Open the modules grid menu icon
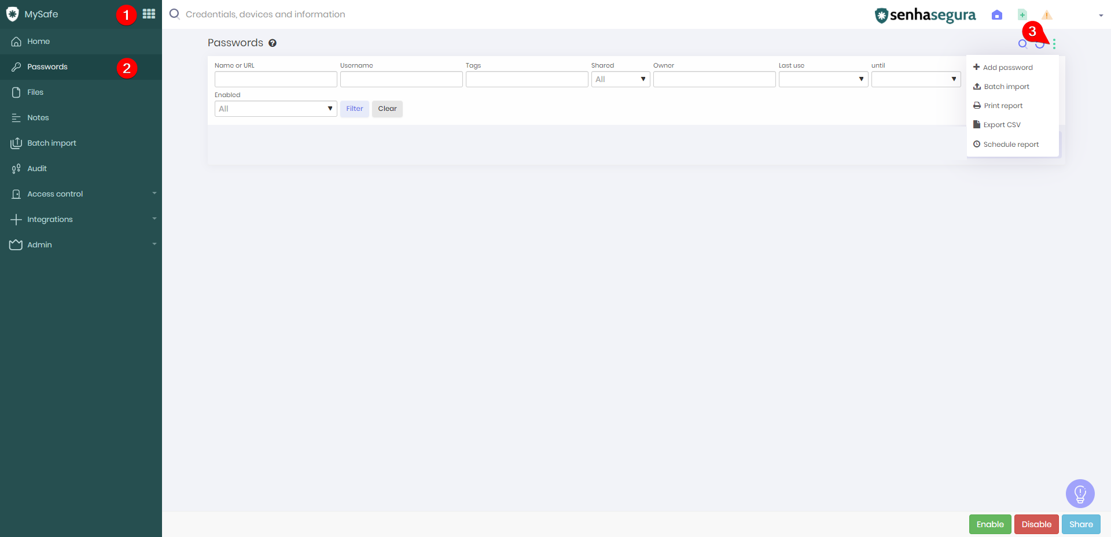1111x537 pixels. click(x=149, y=13)
